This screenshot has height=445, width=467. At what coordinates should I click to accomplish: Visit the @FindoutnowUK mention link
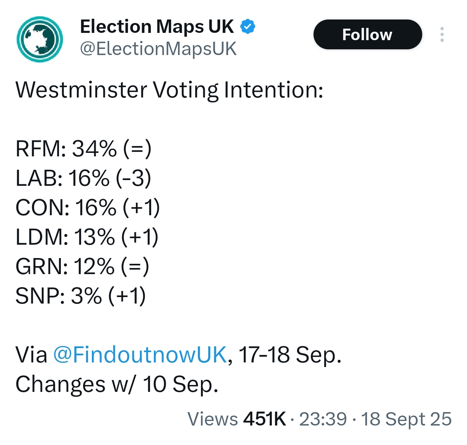click(140, 354)
